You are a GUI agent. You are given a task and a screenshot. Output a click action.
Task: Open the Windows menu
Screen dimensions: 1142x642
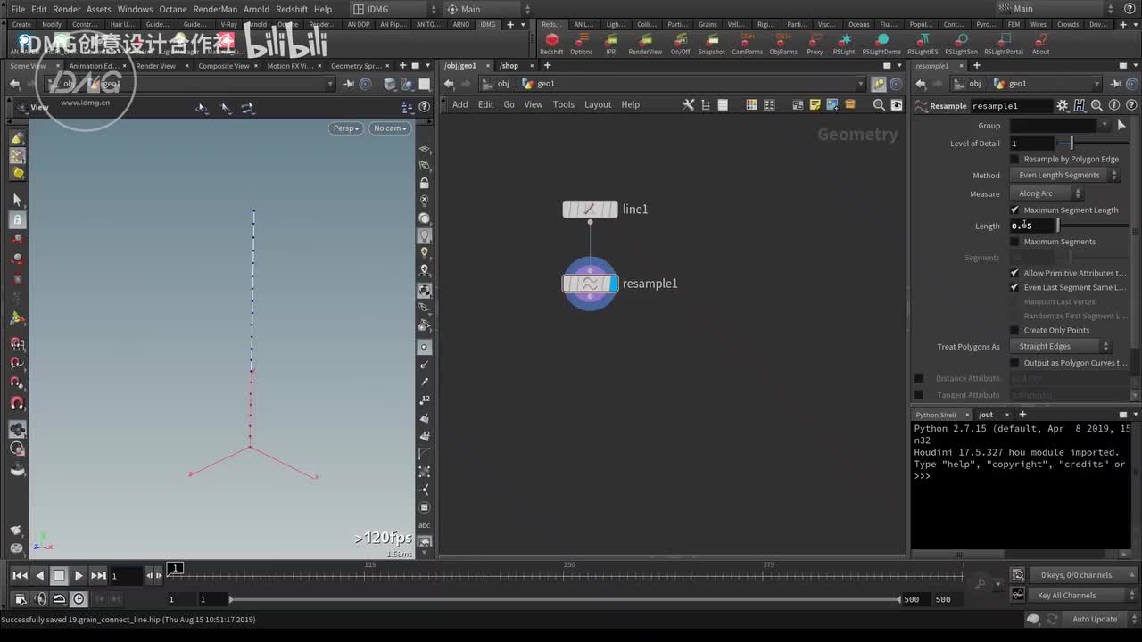[x=135, y=9]
